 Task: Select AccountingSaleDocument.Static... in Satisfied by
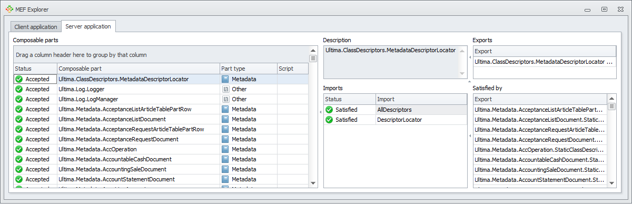(x=540, y=170)
